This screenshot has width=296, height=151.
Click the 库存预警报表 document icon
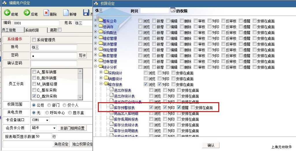click(111, 107)
